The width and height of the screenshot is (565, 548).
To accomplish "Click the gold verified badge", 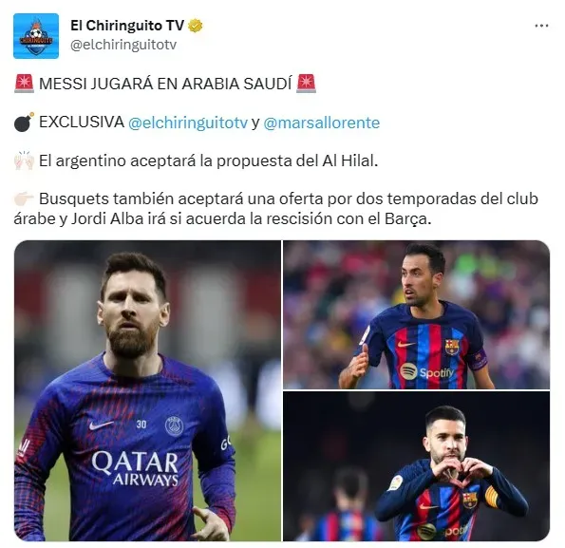I will (x=196, y=26).
